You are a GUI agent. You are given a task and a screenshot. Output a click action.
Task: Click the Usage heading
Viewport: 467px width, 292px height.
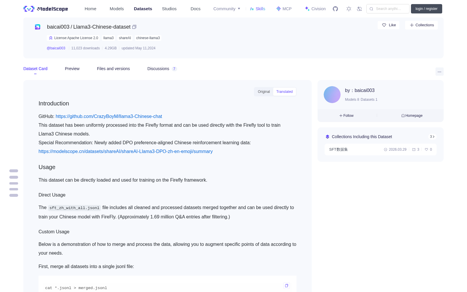click(x=47, y=167)
